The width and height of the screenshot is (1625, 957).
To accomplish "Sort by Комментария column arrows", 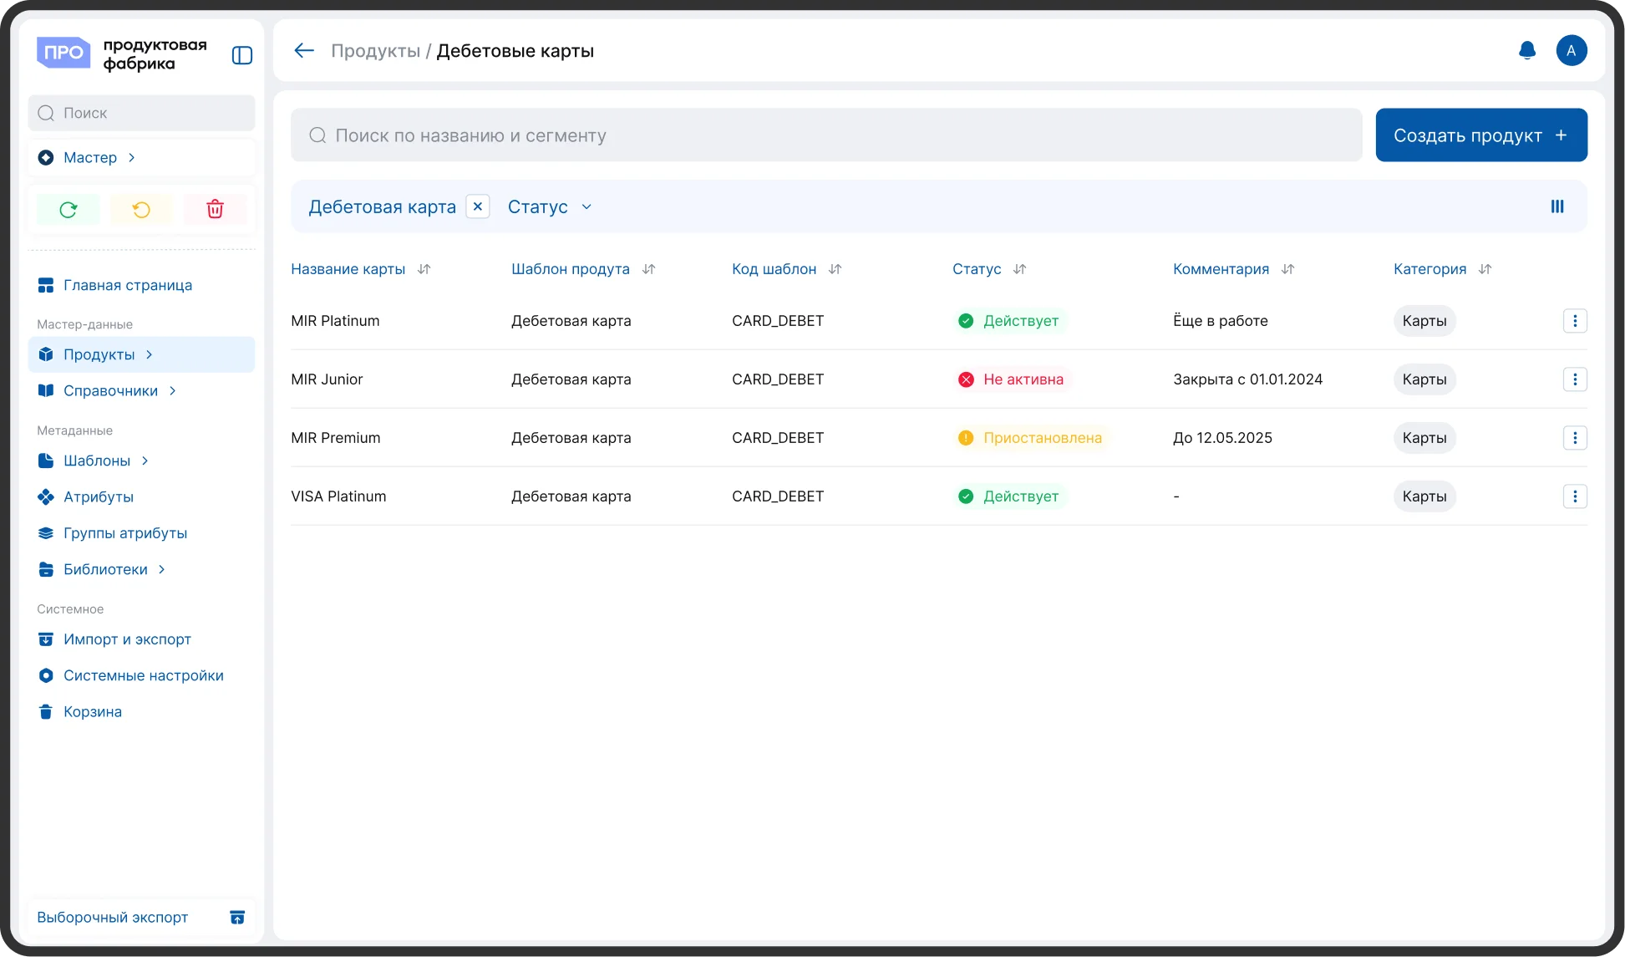I will (1288, 269).
